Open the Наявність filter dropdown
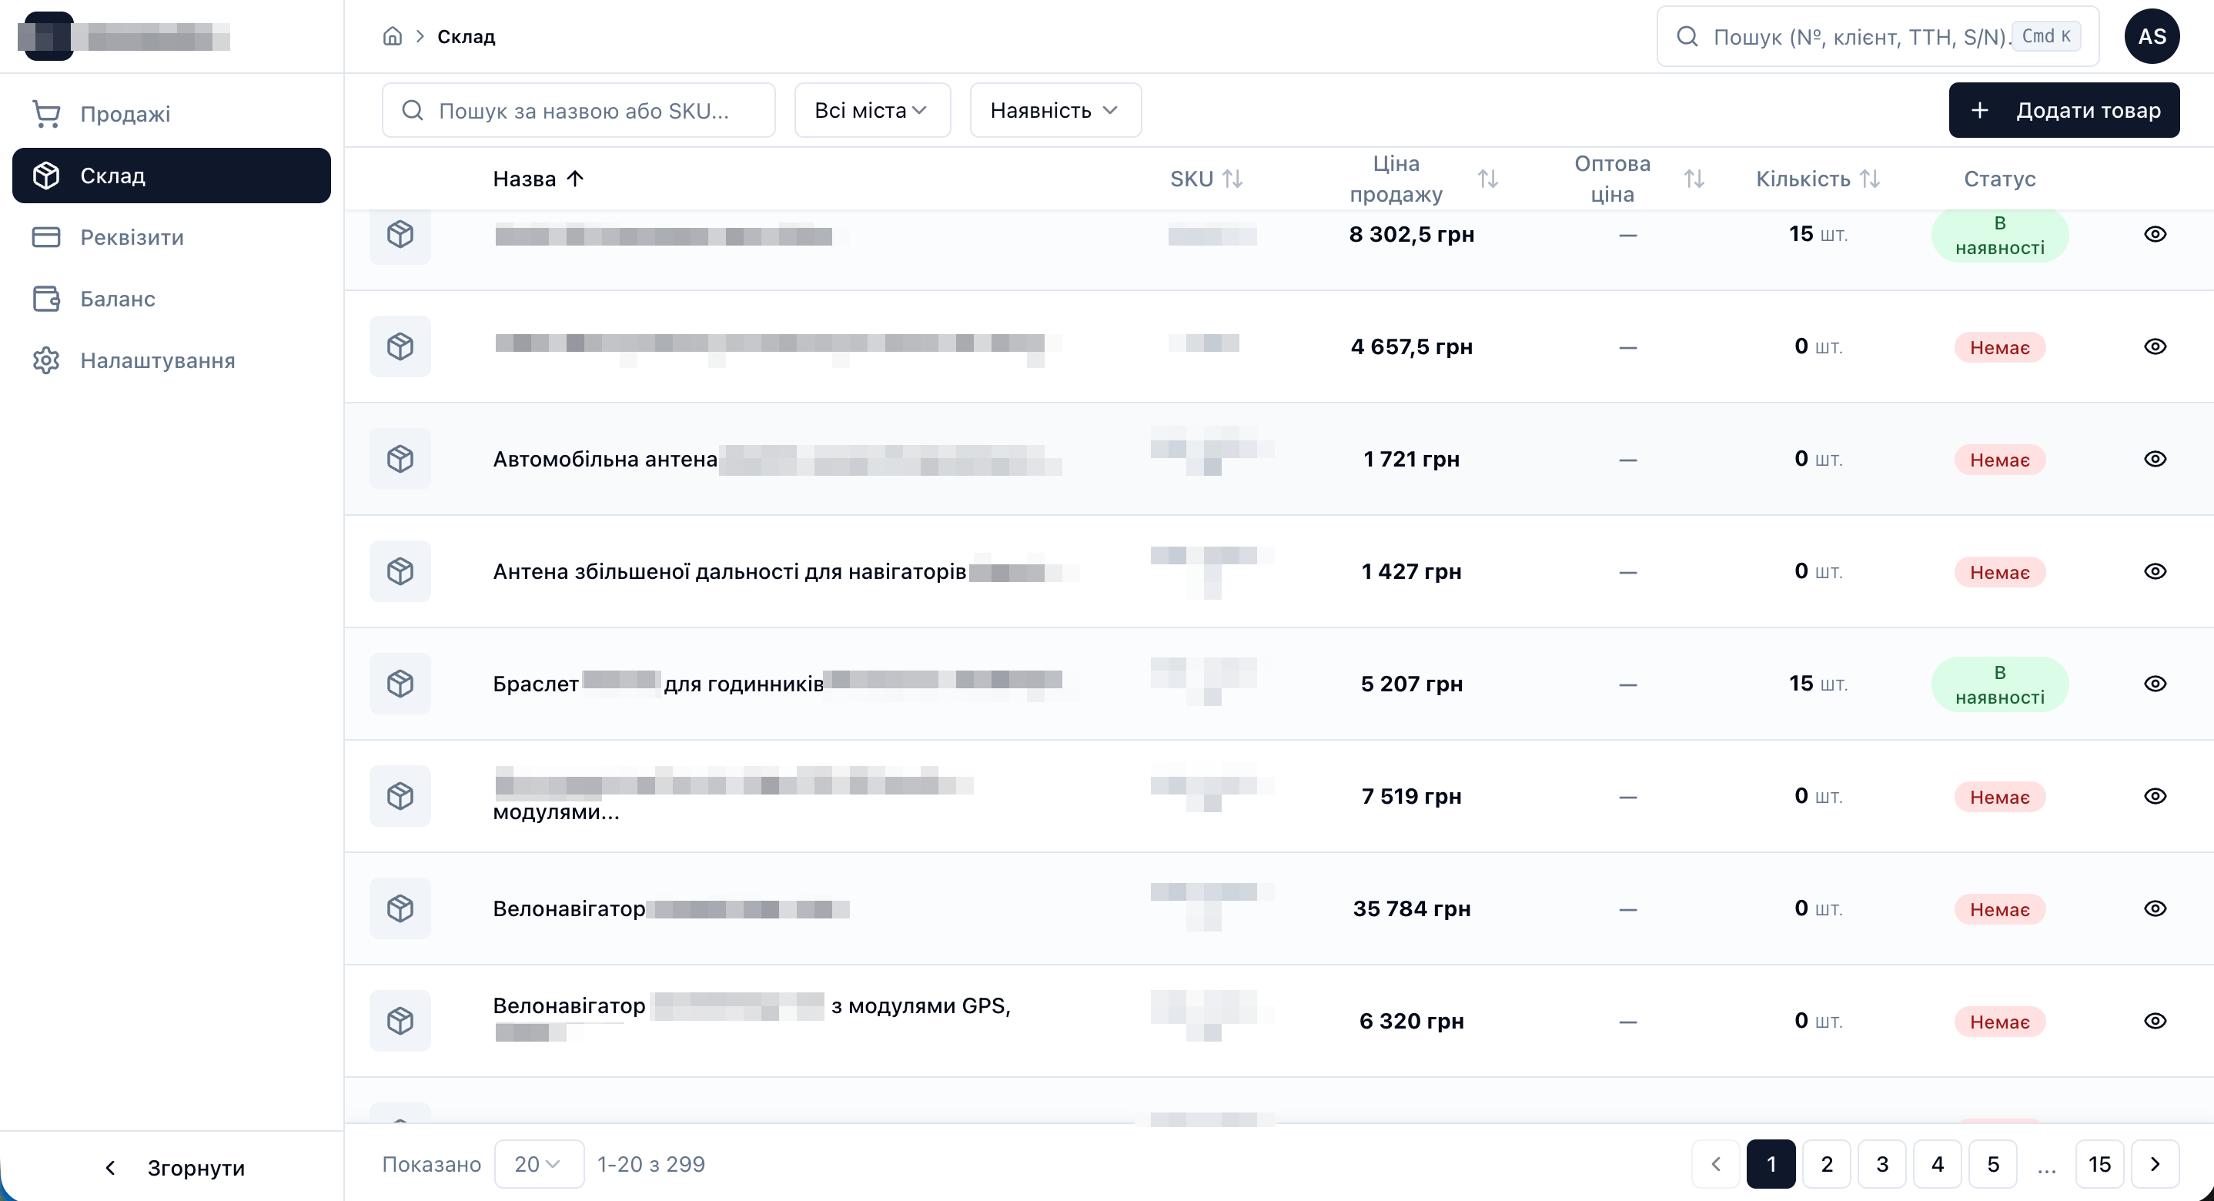The image size is (2214, 1201). (x=1055, y=110)
